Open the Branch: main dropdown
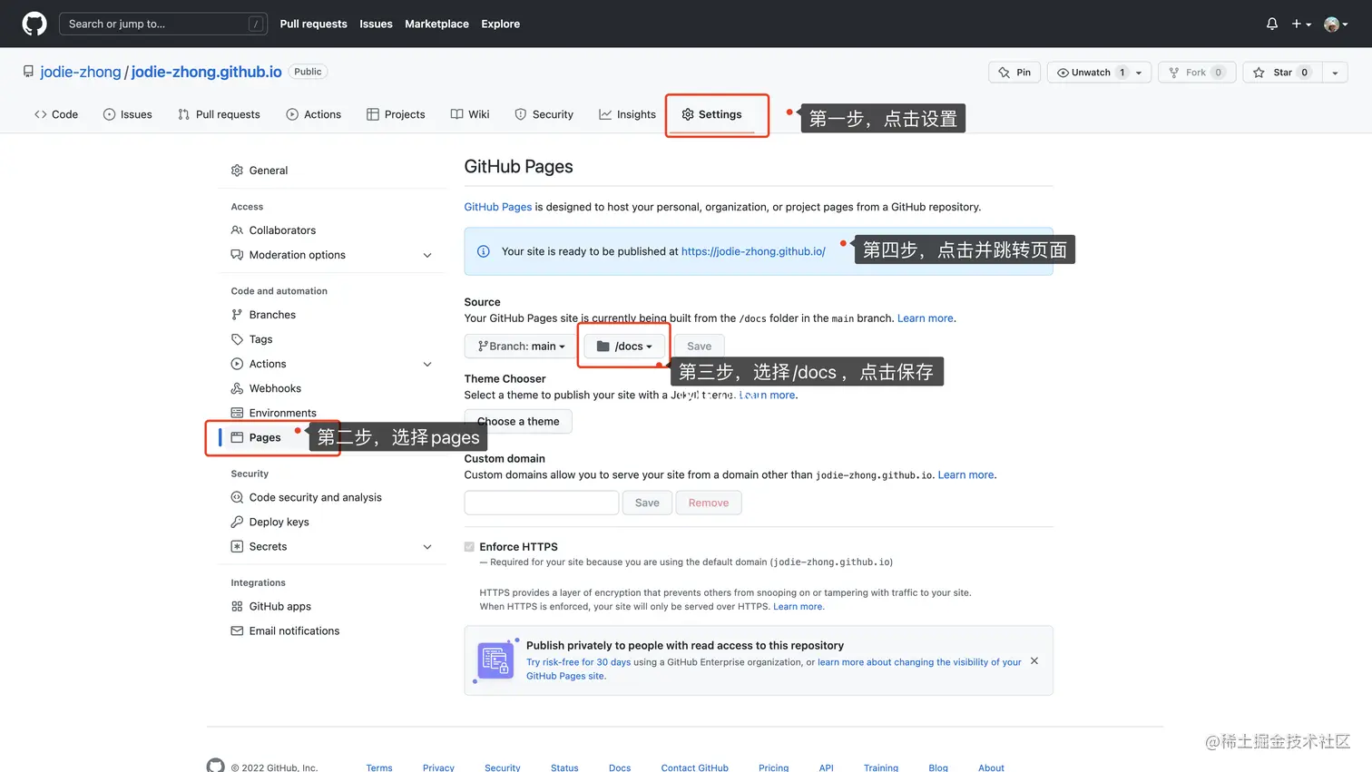The width and height of the screenshot is (1372, 772). click(x=522, y=347)
